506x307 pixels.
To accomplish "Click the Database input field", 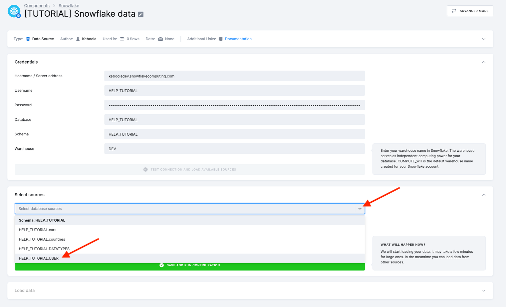I will (234, 120).
